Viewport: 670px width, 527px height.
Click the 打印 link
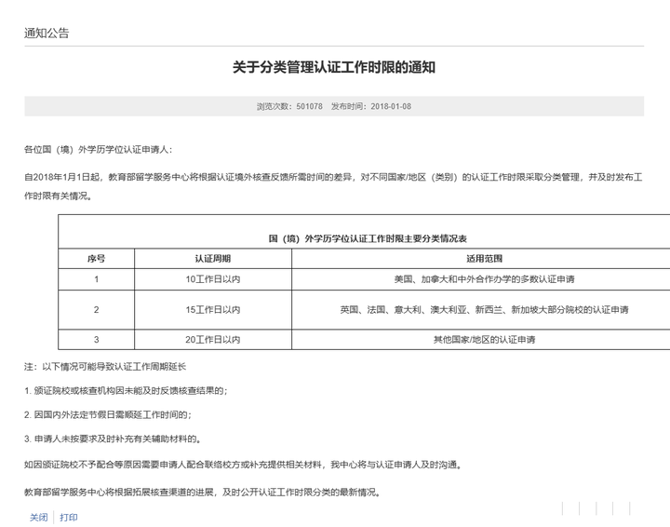tap(69, 517)
